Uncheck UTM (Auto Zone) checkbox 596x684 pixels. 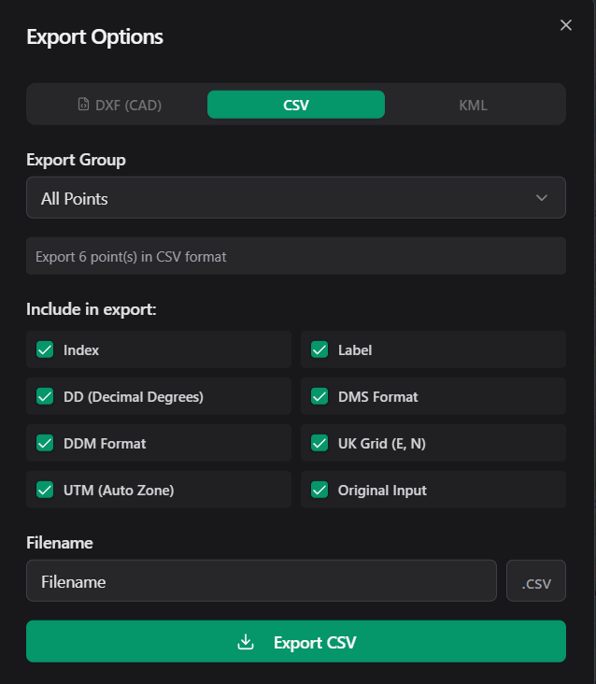(45, 490)
